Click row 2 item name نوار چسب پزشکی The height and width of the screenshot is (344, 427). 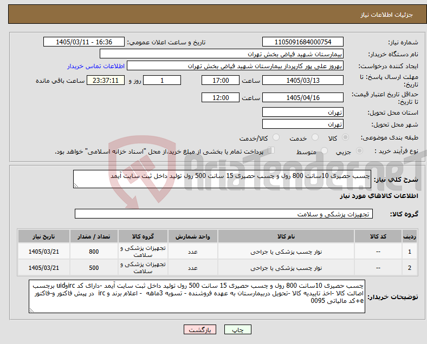[286, 268]
